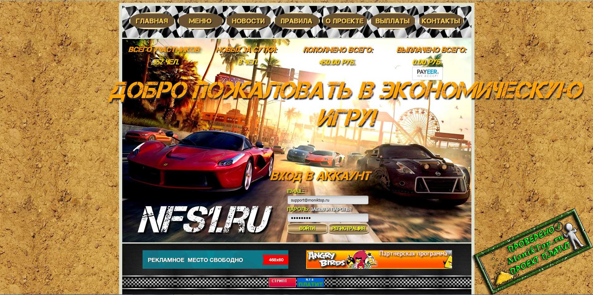The image size is (593, 295).
Task: Open the 'О проекте' about page
Action: click(x=345, y=21)
